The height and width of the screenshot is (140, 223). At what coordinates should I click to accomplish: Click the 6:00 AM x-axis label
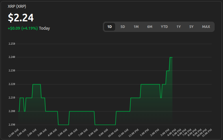73,133
